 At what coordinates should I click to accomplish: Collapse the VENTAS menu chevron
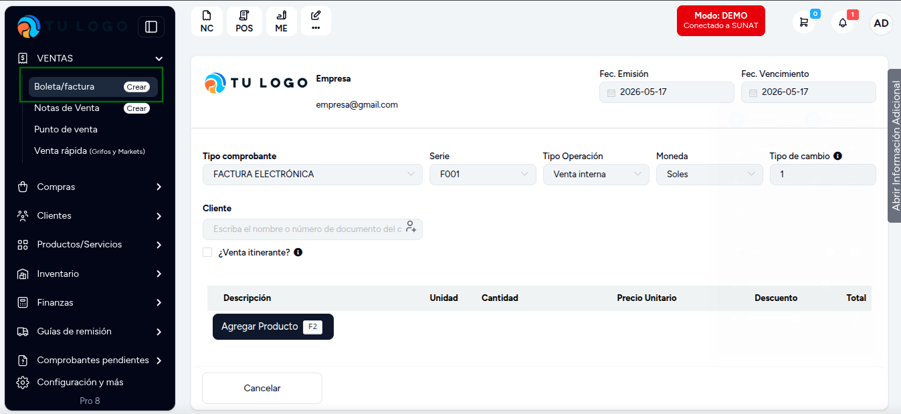159,58
